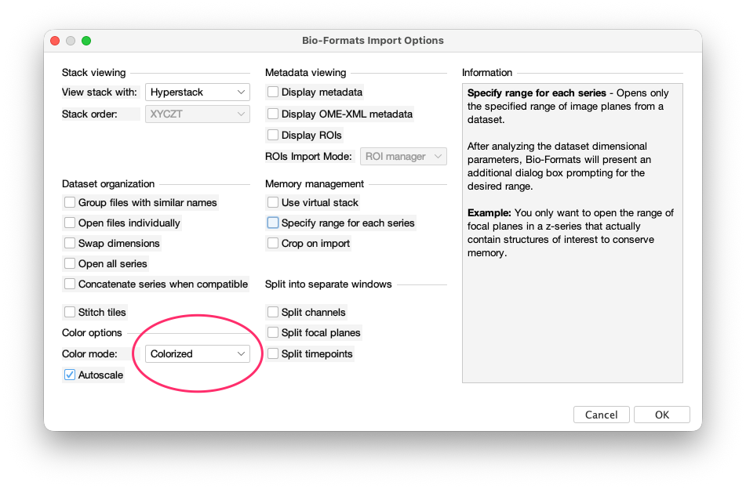Enable Split timepoints checkbox
Screen dimensions: 746x489
[x=273, y=353]
